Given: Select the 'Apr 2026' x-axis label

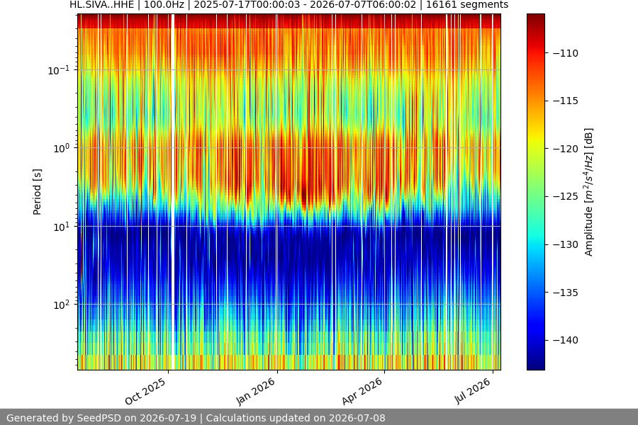Looking at the screenshot, I should [362, 391].
